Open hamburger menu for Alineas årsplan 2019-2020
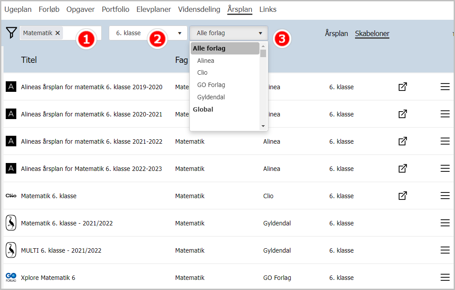 [445, 87]
